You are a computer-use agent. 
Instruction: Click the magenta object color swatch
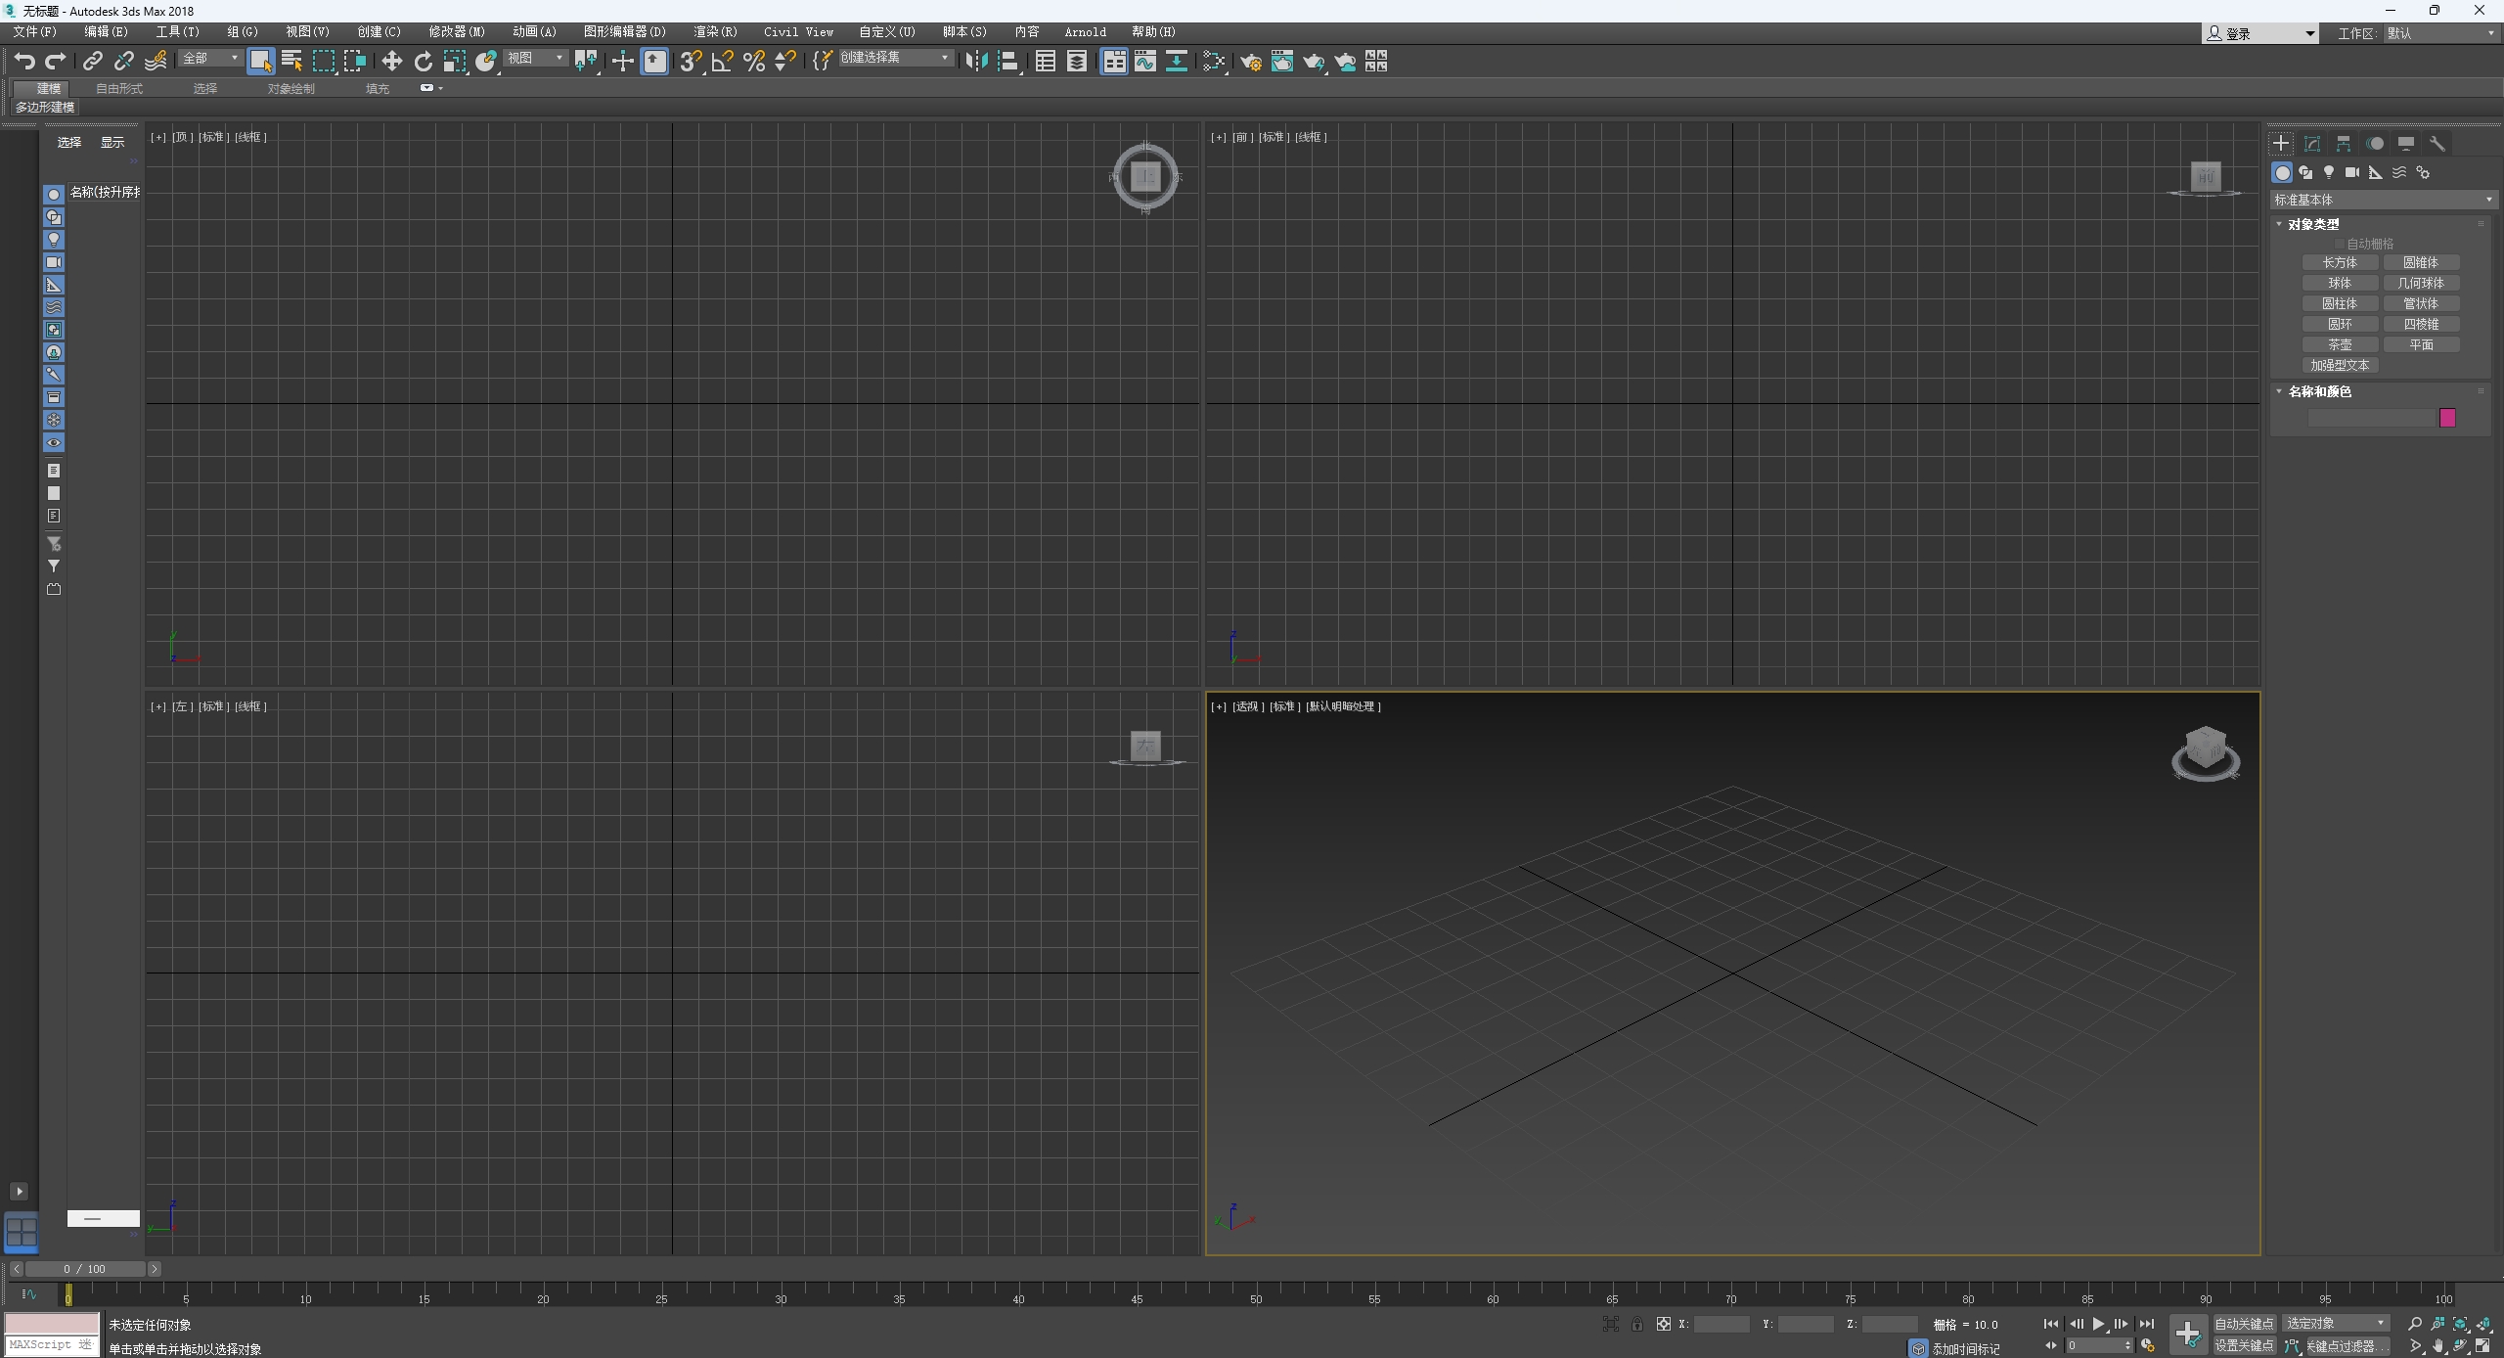[2447, 418]
